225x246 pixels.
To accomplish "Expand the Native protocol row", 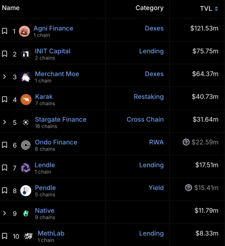I will click(x=5, y=213).
